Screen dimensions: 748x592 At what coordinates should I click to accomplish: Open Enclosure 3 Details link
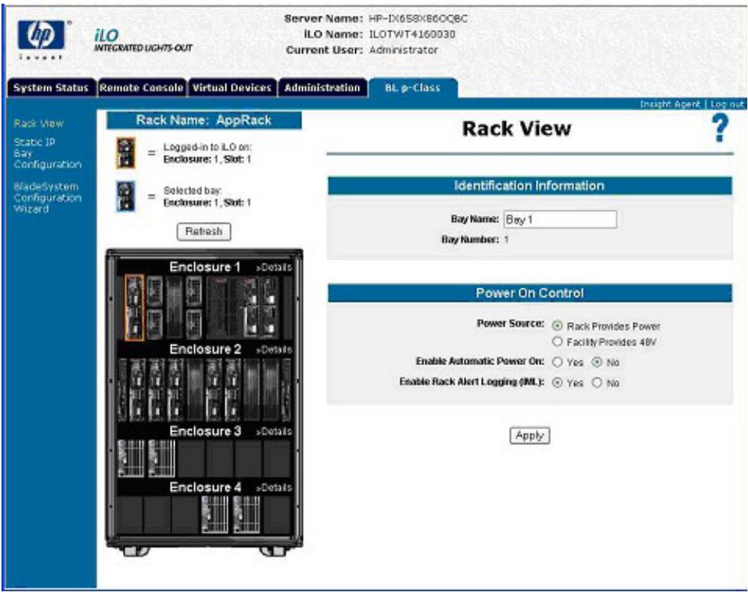(x=274, y=432)
